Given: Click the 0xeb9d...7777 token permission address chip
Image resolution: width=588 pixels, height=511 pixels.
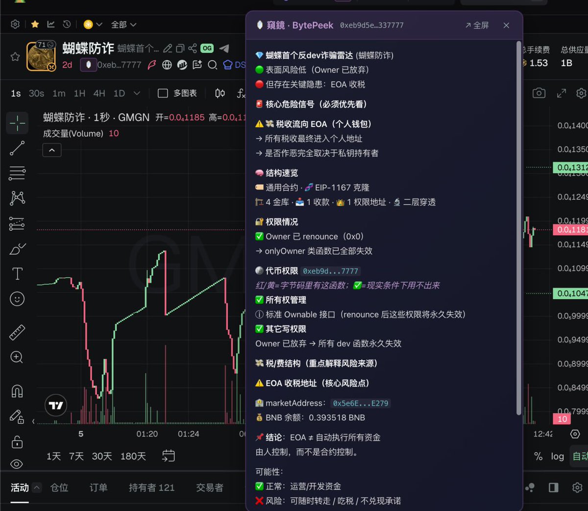Looking at the screenshot, I should coord(330,271).
